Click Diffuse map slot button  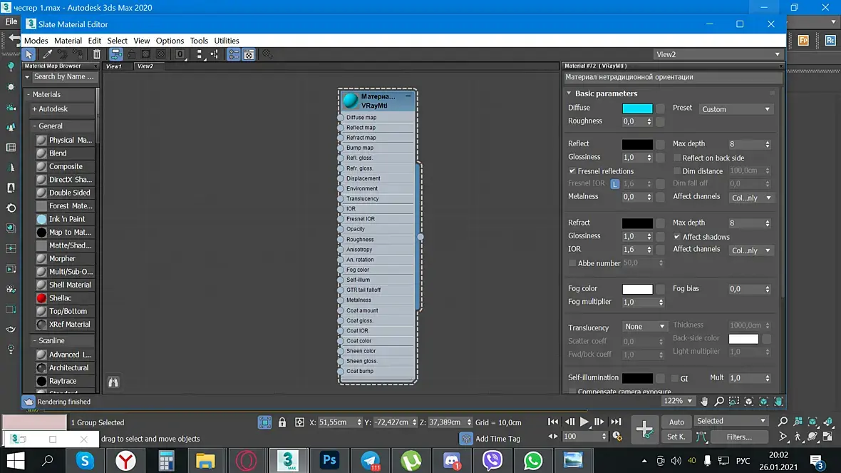[x=660, y=108]
